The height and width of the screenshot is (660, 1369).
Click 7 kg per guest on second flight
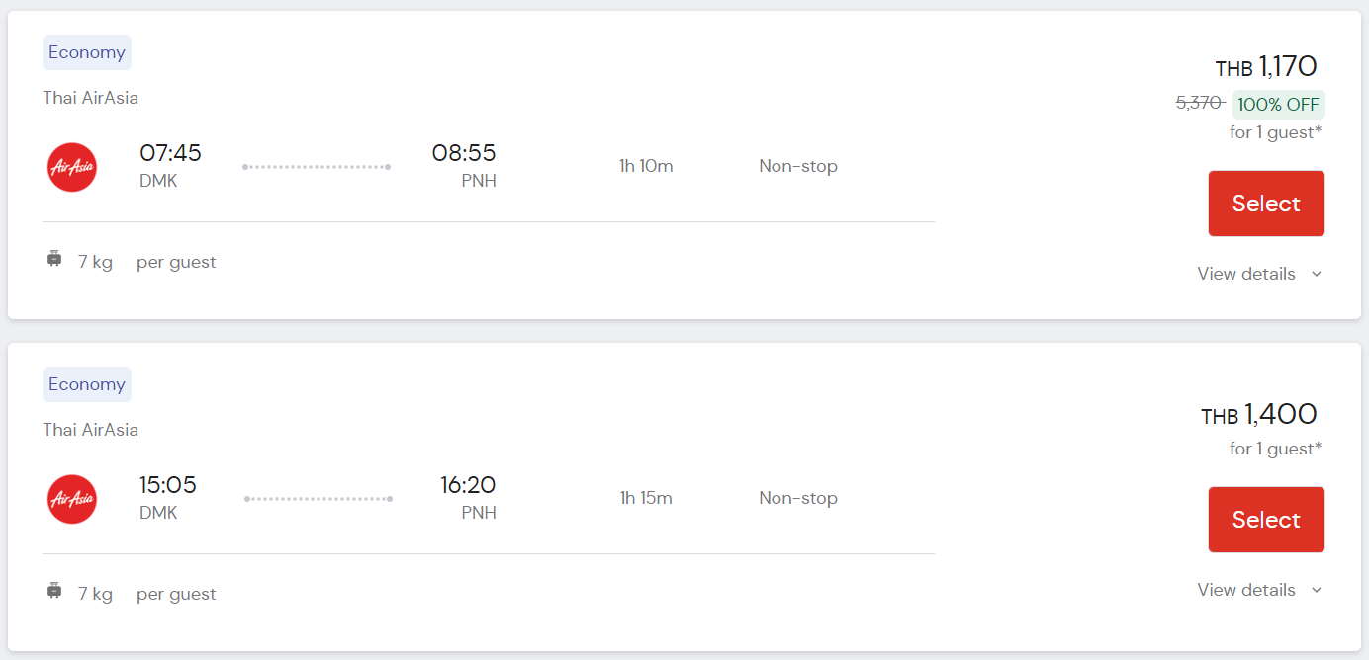pyautogui.click(x=146, y=594)
